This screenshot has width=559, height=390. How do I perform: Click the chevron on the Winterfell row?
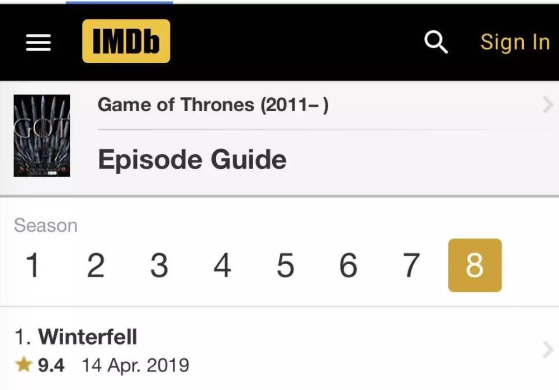548,350
